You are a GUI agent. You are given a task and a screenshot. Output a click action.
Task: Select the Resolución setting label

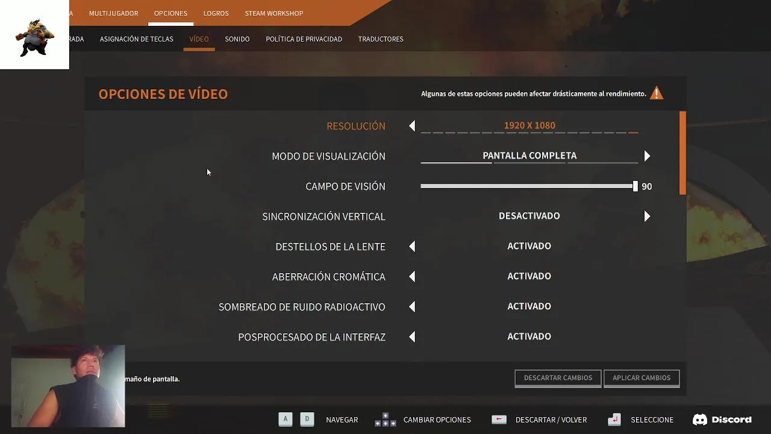[x=356, y=126]
